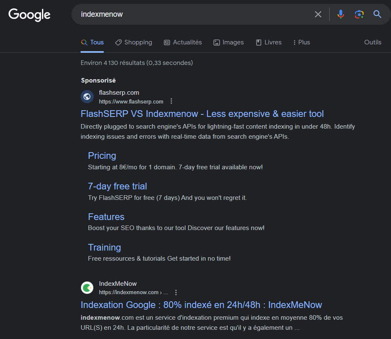Click the flashserp.com globe favicon

(87, 96)
